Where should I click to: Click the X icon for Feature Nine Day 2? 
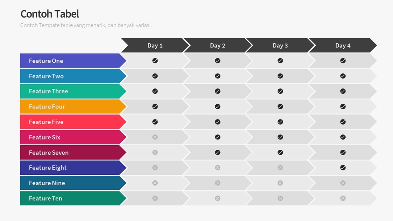[x=217, y=183]
